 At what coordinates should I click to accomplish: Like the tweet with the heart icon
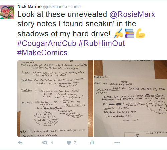click(69, 143)
